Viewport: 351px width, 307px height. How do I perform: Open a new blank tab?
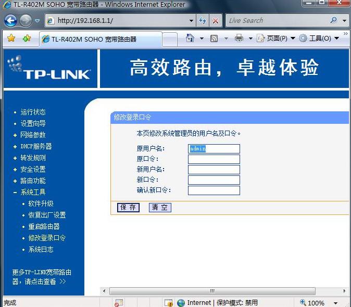tap(170, 40)
